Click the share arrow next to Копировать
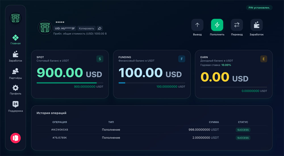The image size is (284, 156). 99,28
